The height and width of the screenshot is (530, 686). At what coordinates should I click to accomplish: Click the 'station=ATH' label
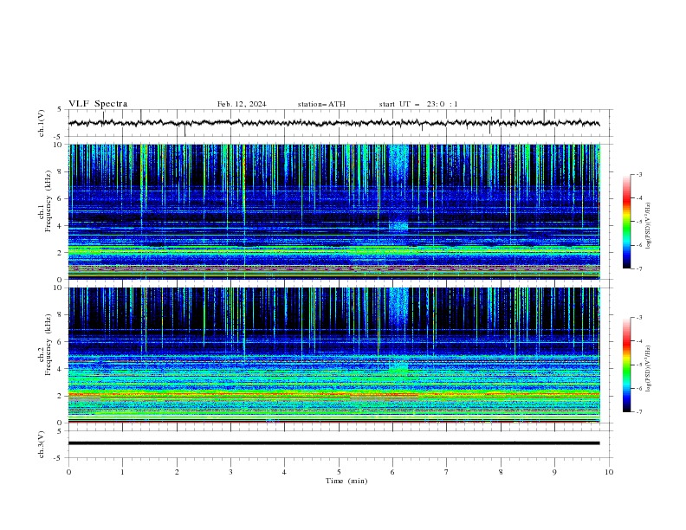tap(321, 104)
